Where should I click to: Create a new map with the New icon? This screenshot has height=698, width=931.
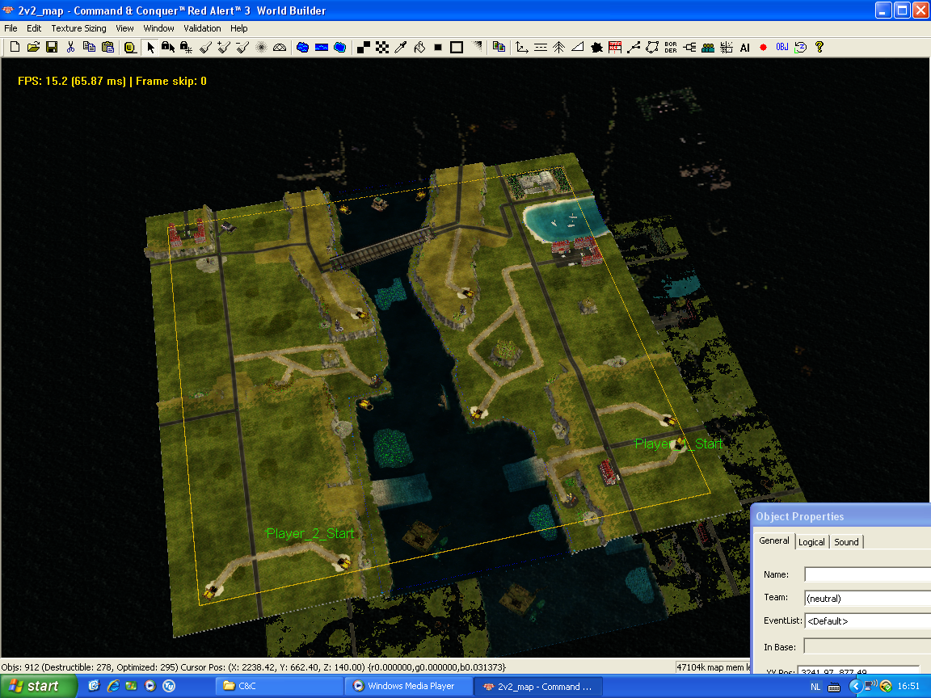point(15,47)
